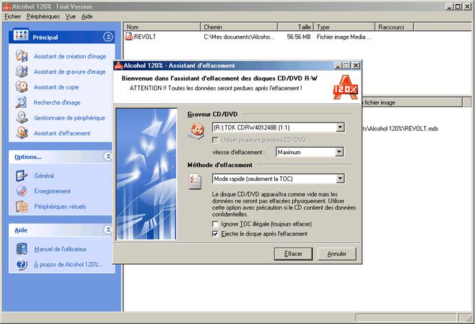Open Manuel de l'utilisateur link

pos(60,249)
